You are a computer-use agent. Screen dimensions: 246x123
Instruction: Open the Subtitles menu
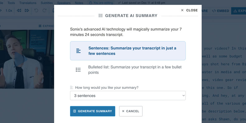click(47, 3)
